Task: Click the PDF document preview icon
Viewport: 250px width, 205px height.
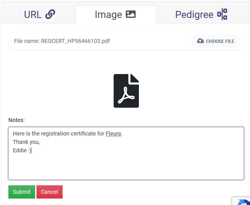Action: [126, 91]
